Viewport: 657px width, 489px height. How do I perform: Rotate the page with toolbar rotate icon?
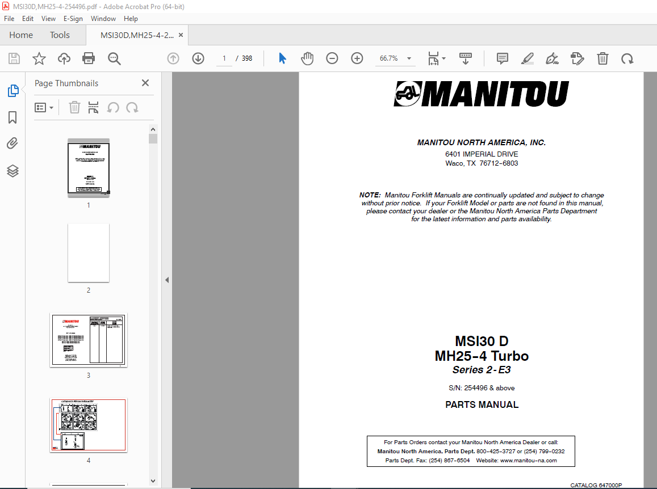coord(627,58)
